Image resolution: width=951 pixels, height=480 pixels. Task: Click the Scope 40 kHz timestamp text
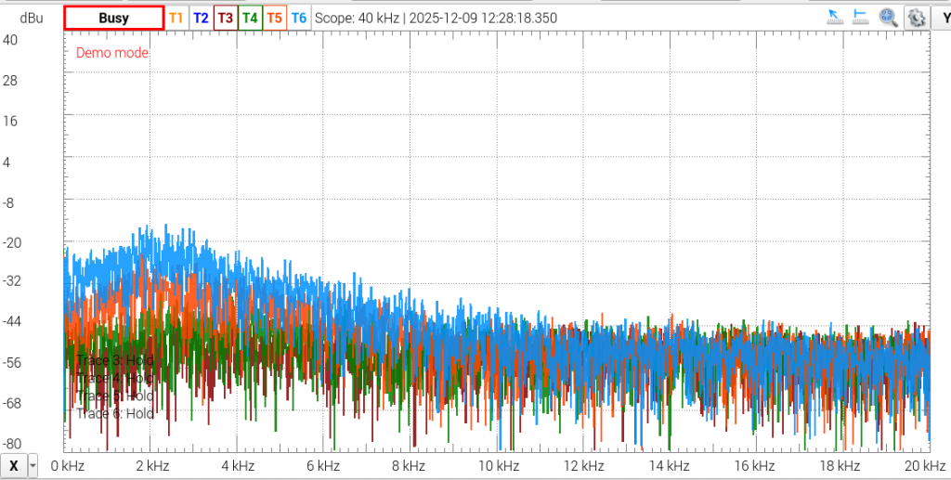(x=436, y=19)
